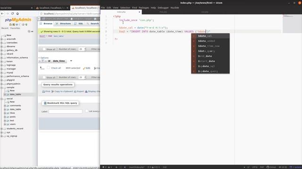
Task: Select date_table under sample database
Action: (x=15, y=94)
